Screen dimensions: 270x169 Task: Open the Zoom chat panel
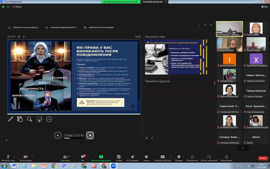click(x=83, y=158)
